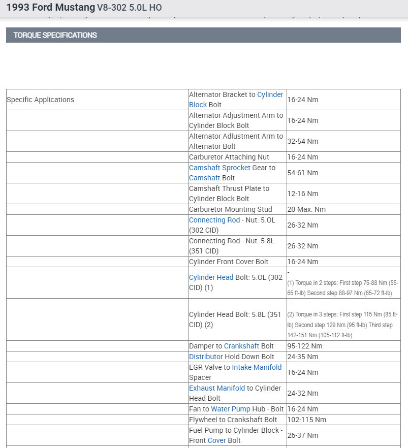The height and width of the screenshot is (448, 408).
Task: Click the 102-115 Nm flywheel torque value
Action: click(306, 420)
